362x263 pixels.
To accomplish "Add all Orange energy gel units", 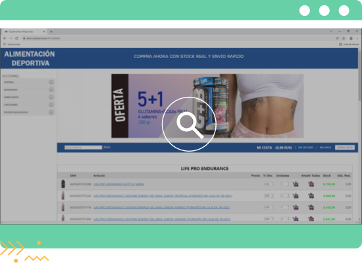I will pyautogui.click(x=311, y=218).
